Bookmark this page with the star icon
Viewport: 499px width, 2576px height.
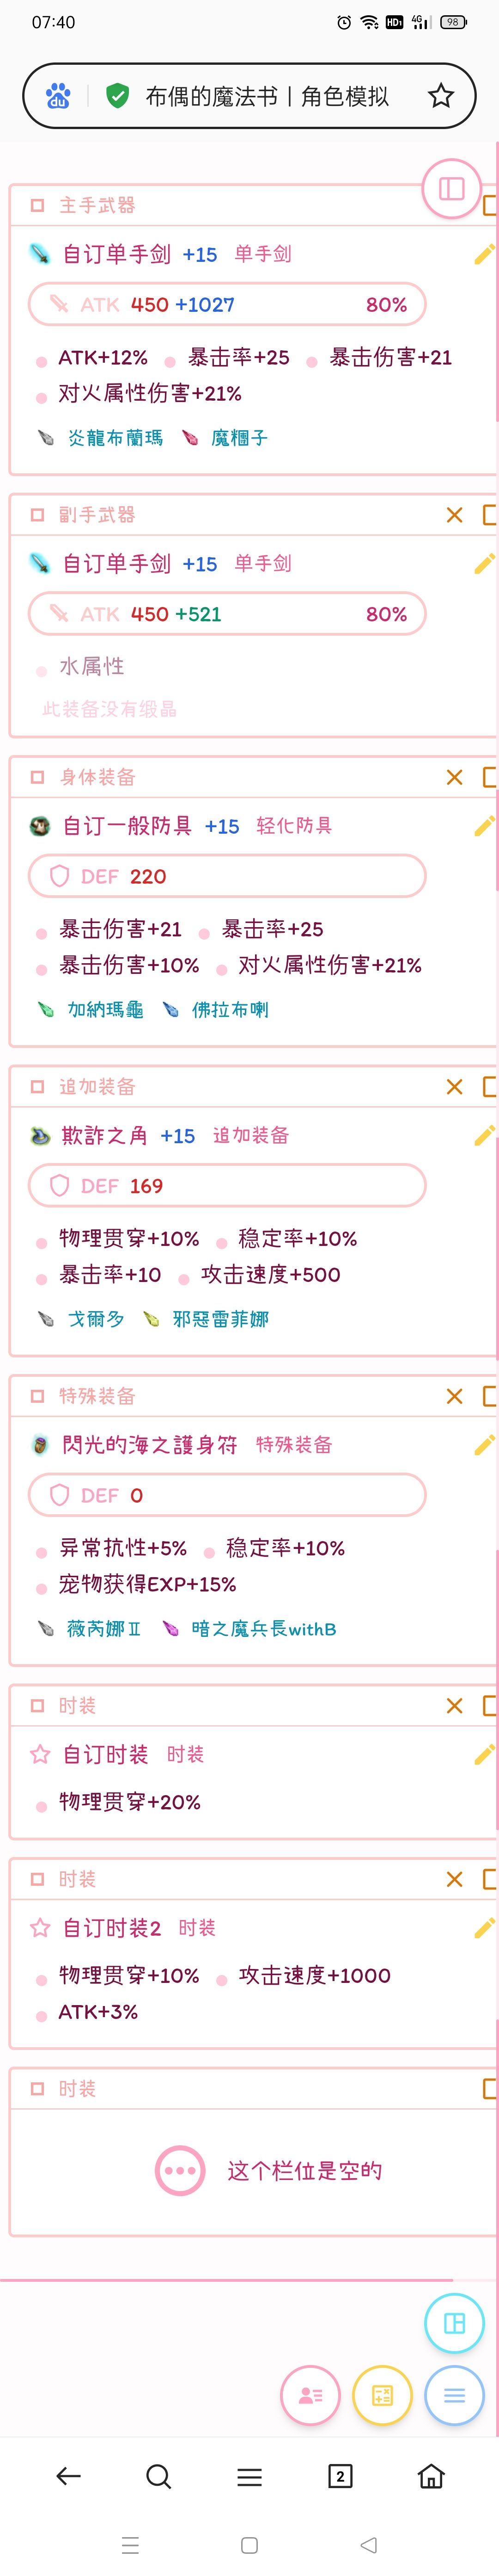[440, 96]
